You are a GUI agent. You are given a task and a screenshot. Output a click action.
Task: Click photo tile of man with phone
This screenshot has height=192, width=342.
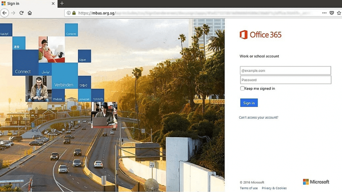[x=39, y=89]
